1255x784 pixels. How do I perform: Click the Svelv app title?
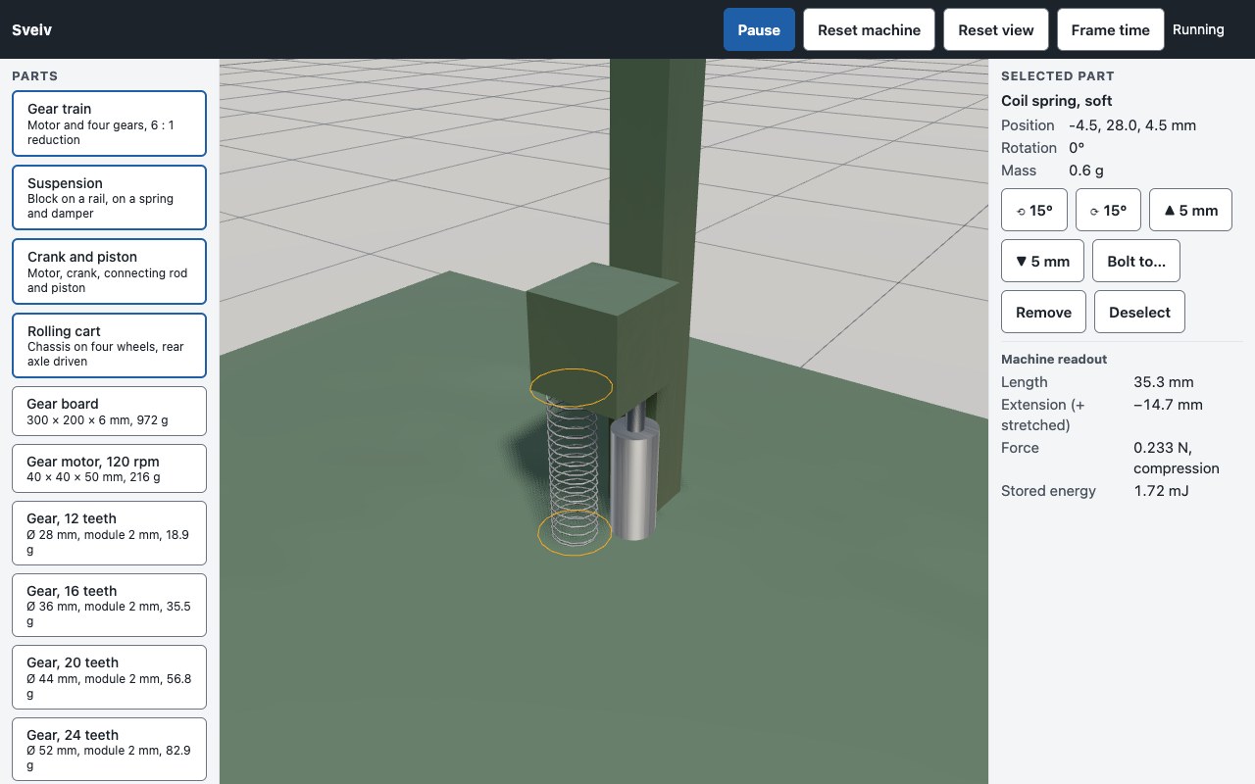[31, 29]
